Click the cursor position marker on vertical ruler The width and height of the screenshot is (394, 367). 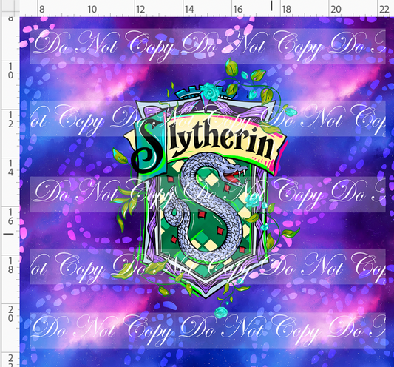(x=8, y=234)
